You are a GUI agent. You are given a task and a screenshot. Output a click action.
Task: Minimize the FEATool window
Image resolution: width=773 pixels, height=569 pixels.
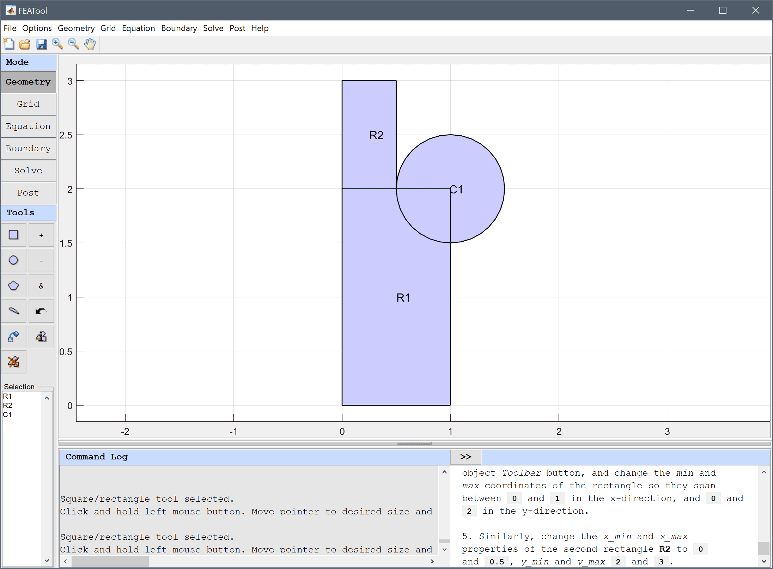point(691,10)
